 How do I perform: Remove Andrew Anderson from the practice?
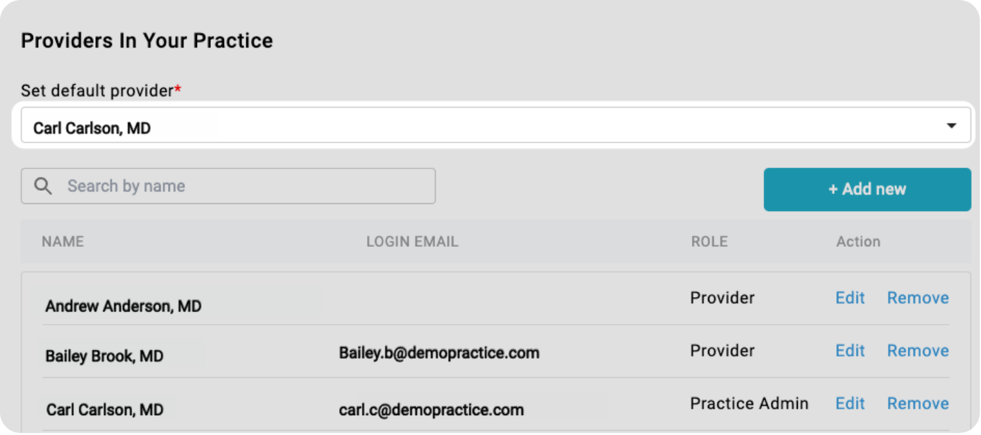[x=918, y=298]
